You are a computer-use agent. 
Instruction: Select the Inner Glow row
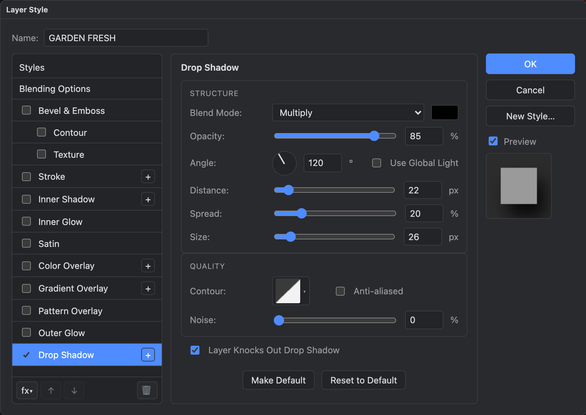[87, 222]
